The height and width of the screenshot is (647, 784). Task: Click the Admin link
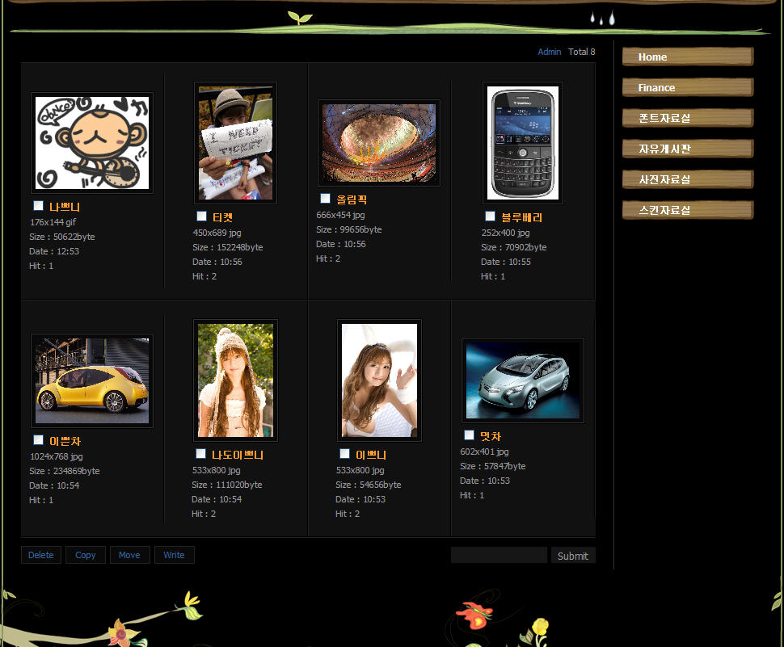(550, 52)
